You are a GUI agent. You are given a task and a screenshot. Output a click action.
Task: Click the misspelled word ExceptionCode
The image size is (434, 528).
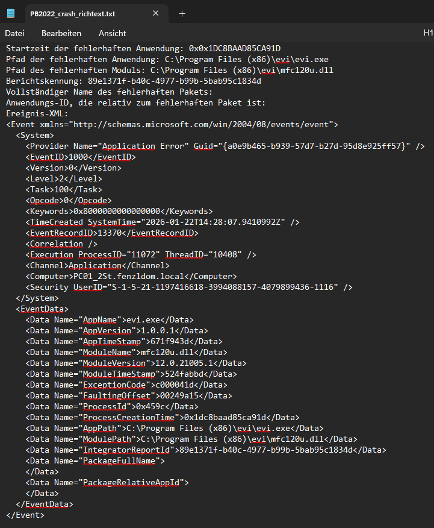click(115, 385)
